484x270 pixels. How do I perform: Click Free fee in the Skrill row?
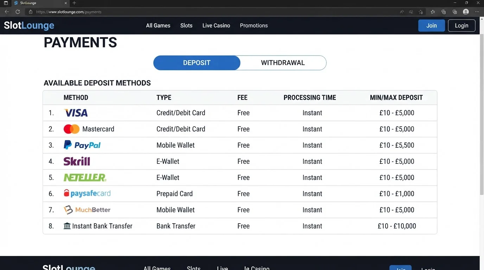[x=243, y=161]
